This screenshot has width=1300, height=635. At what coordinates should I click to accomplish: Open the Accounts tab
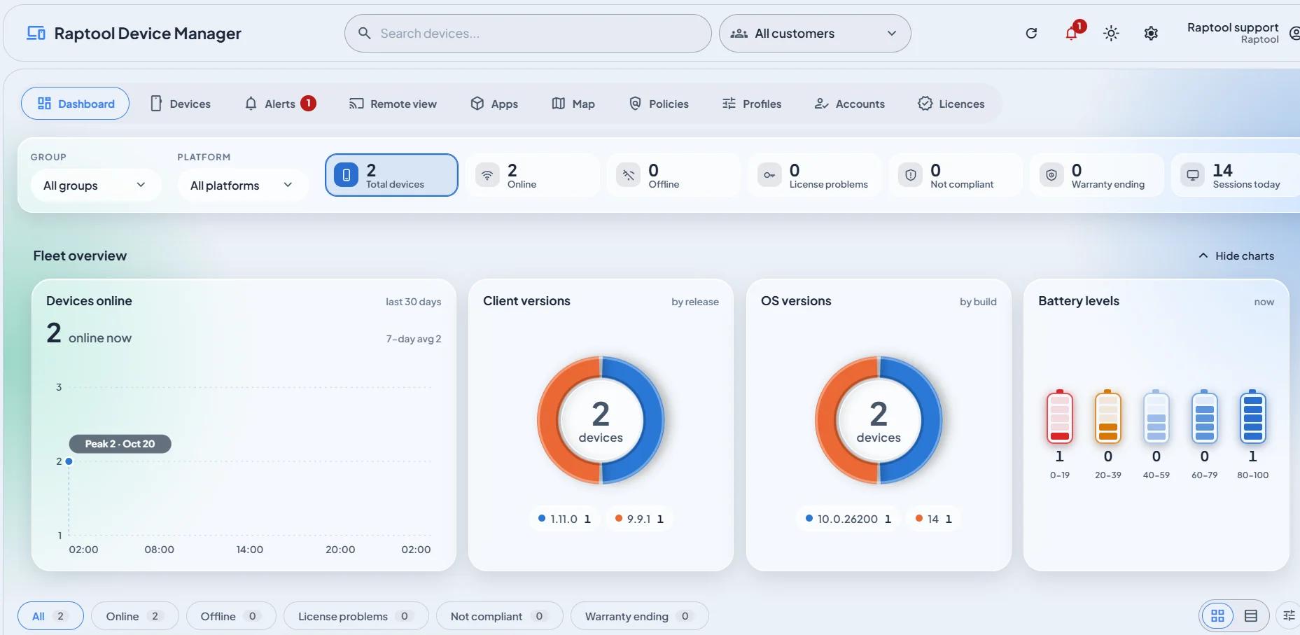850,104
